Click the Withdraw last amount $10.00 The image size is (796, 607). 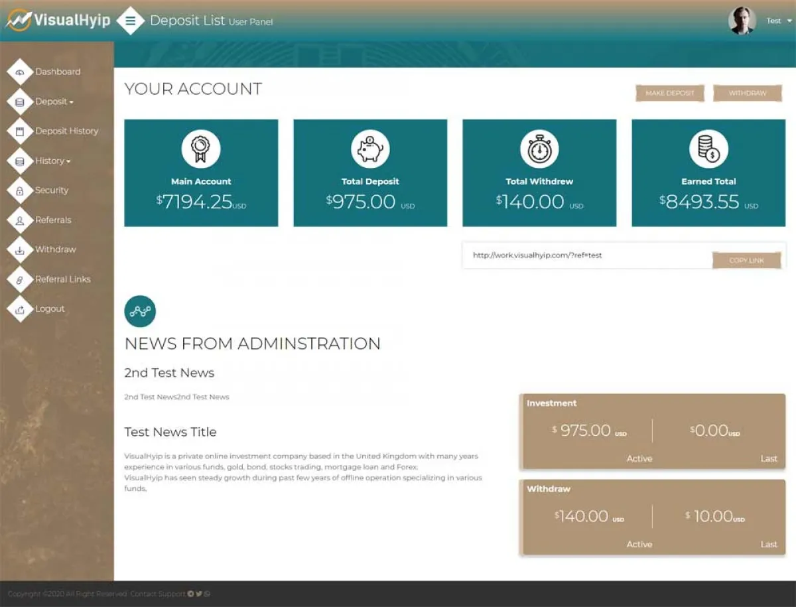[715, 516]
